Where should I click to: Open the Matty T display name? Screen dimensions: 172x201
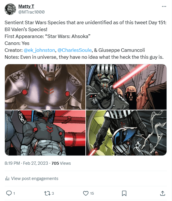[26, 6]
